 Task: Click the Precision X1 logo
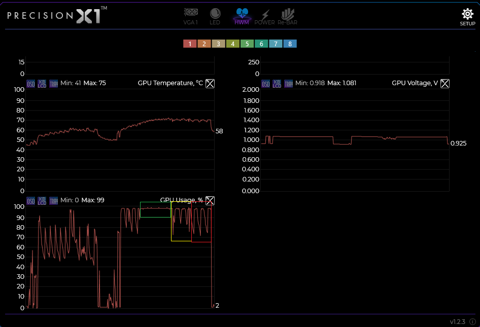tap(57, 15)
